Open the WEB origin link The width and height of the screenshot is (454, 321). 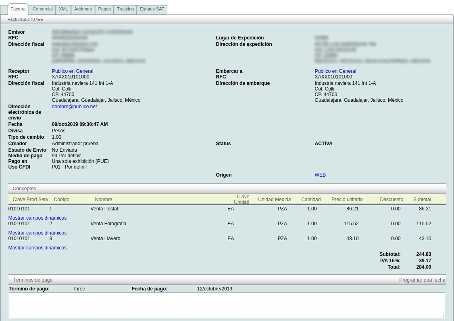(x=320, y=175)
